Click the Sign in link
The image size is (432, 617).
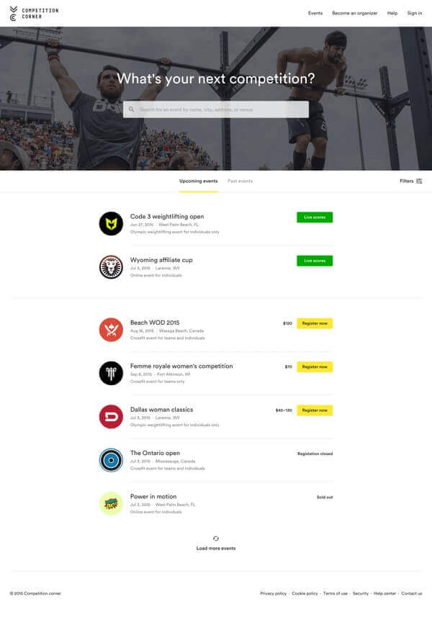point(415,13)
